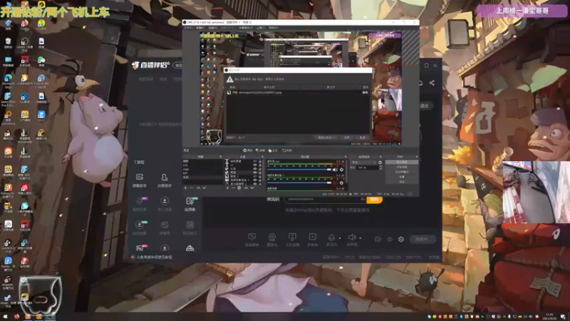
Task: Expand speaker options arrow in 直播伴侣
Action: point(361,238)
